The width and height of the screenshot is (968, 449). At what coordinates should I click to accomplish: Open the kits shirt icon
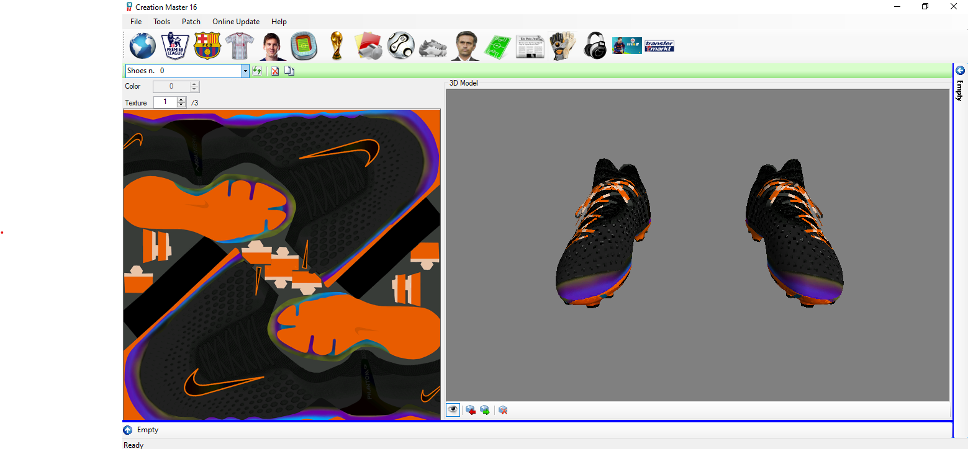pyautogui.click(x=240, y=46)
